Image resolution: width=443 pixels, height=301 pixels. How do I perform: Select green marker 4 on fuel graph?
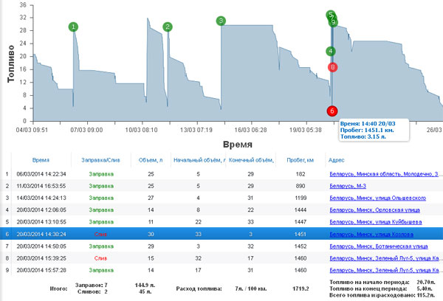pyautogui.click(x=331, y=52)
